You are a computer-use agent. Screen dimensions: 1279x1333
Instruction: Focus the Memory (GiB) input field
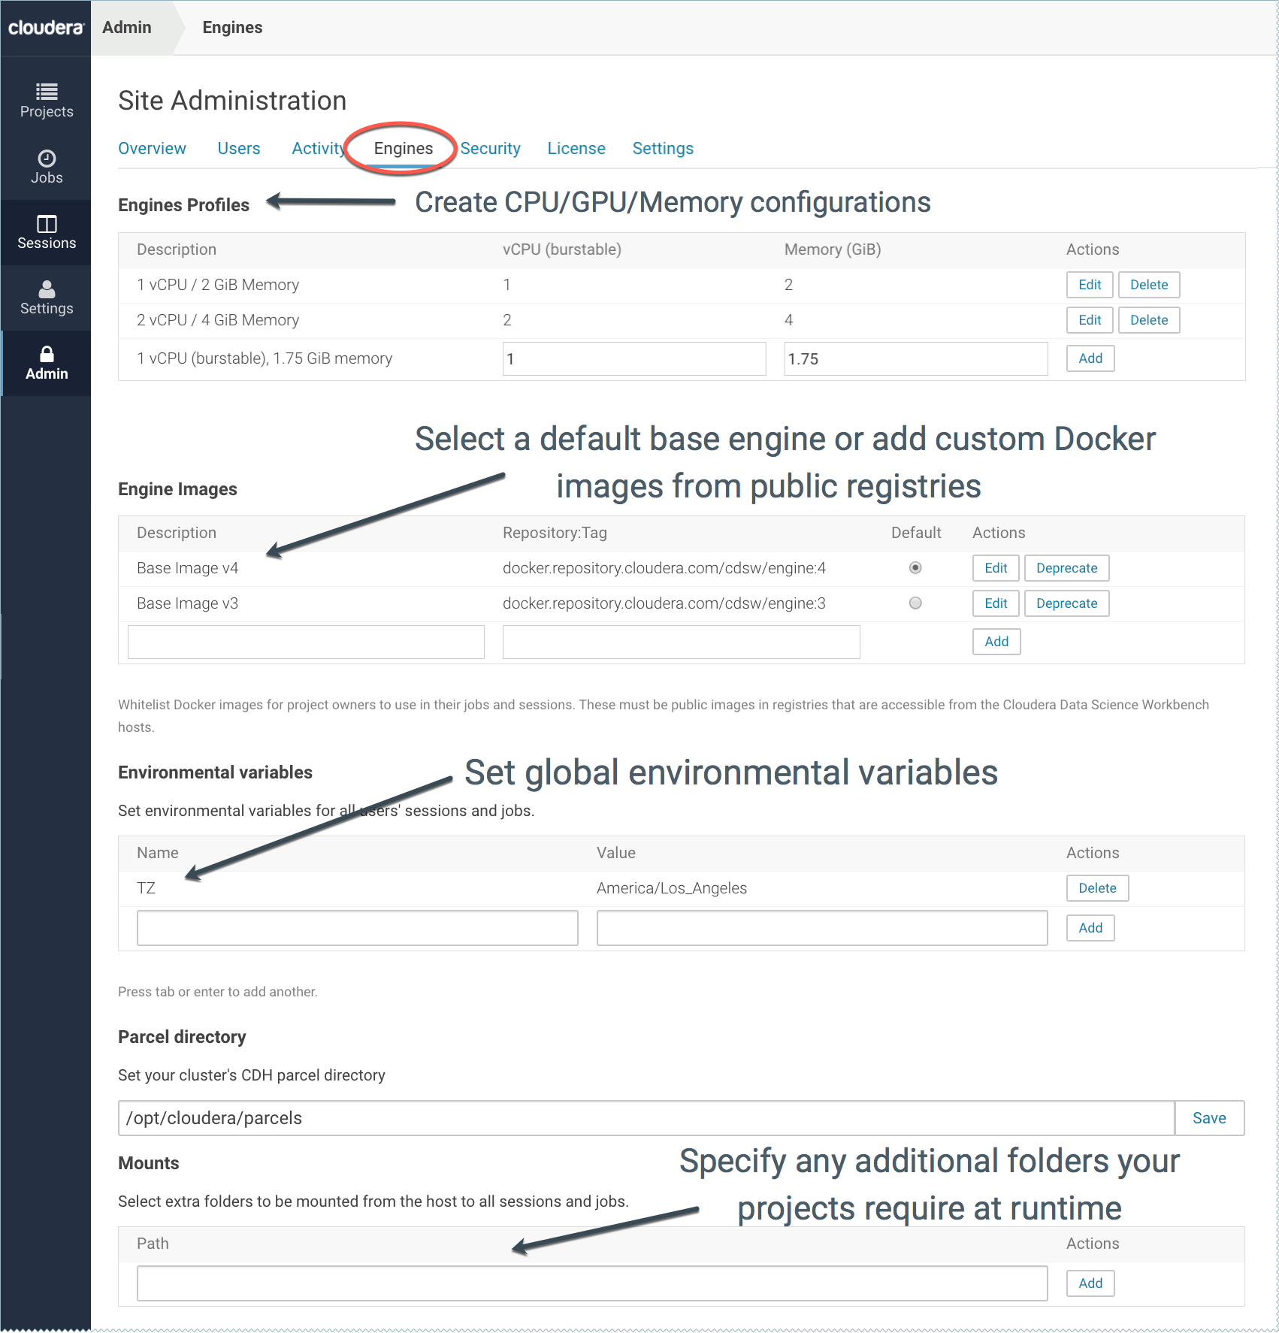tap(915, 359)
